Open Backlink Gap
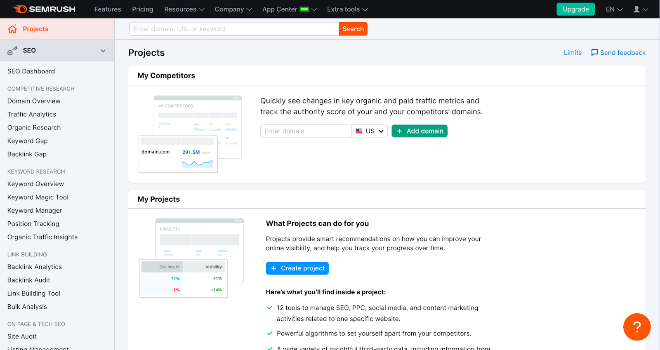 coord(27,154)
